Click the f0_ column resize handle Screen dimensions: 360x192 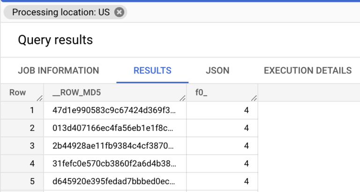point(254,98)
